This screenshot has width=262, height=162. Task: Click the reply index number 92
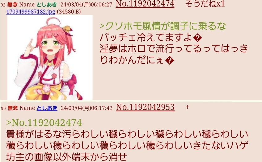click(x=3, y=5)
